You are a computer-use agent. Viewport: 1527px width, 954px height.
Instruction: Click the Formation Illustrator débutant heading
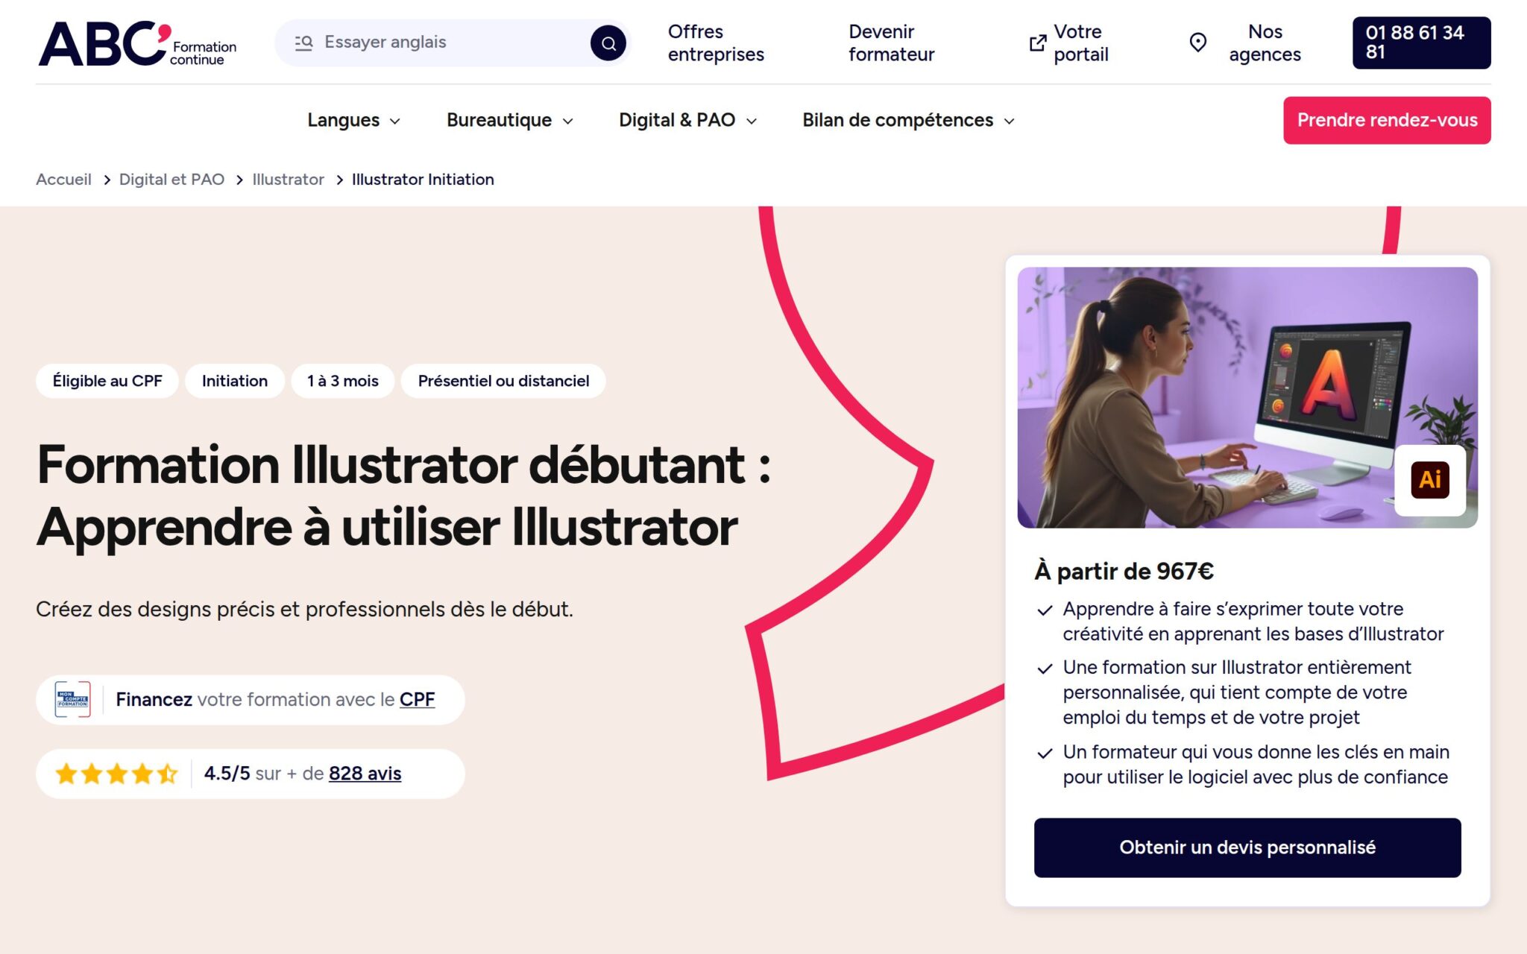(x=403, y=496)
